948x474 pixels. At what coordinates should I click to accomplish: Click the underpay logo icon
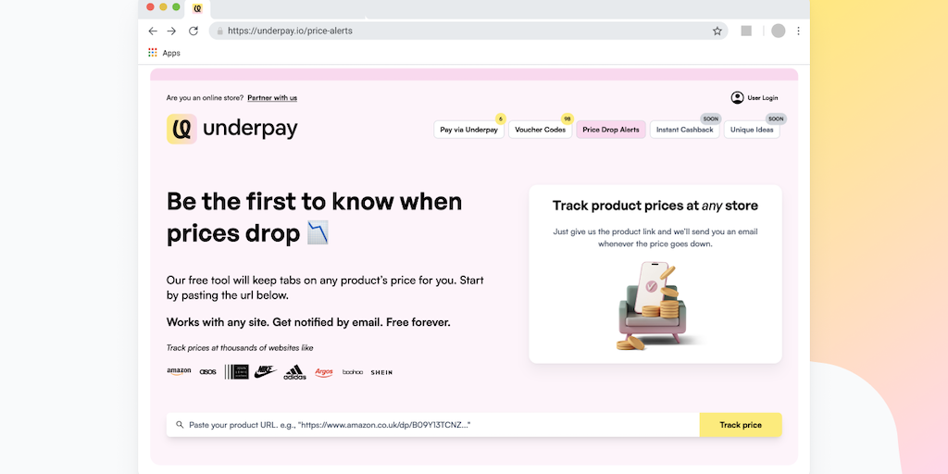coord(181,129)
